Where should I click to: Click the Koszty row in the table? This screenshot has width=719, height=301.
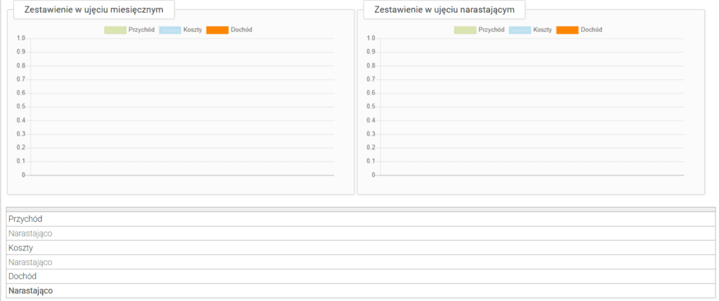point(21,248)
